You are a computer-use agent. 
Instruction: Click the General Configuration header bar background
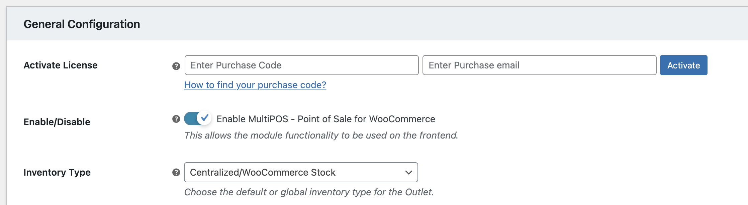click(435, 24)
